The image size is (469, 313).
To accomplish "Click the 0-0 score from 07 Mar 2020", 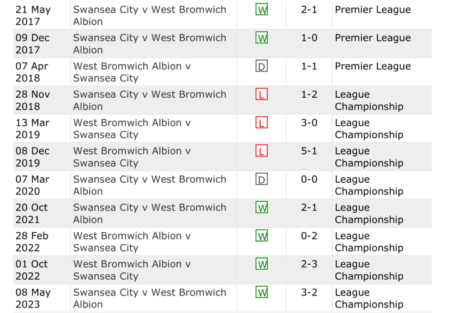I will (x=310, y=180).
